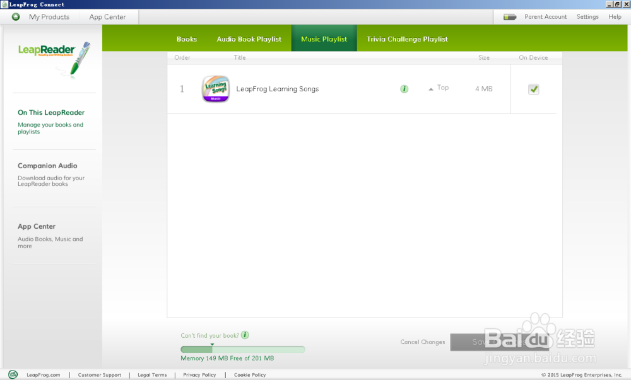This screenshot has height=380, width=631.
Task: Open Settings
Action: click(587, 17)
